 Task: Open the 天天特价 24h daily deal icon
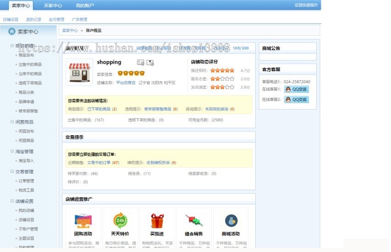click(120, 221)
